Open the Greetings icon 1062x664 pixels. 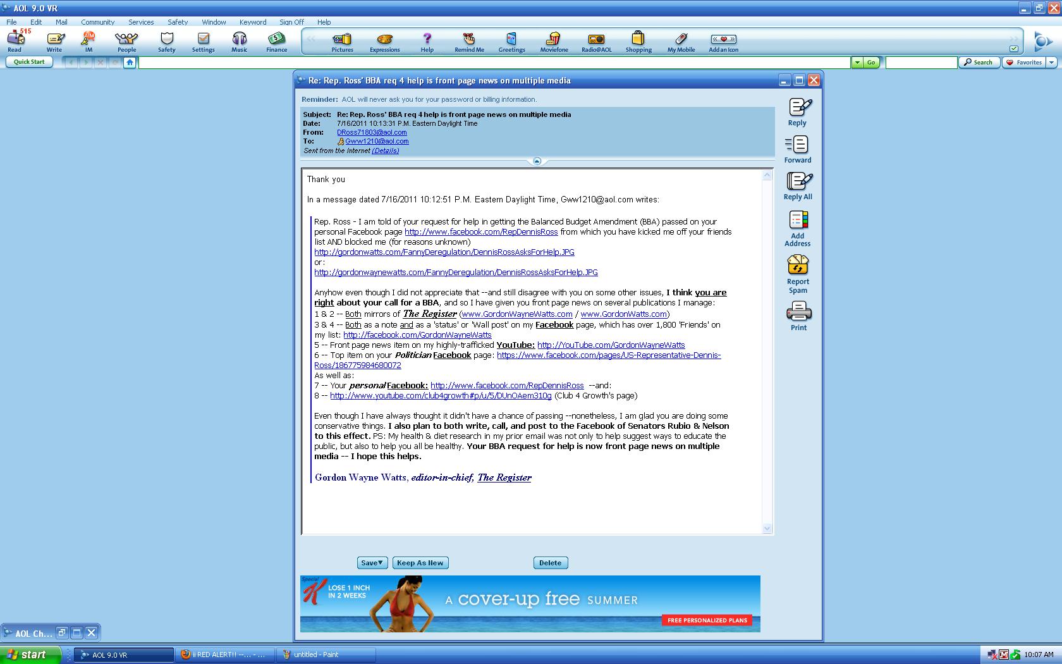[x=511, y=42]
